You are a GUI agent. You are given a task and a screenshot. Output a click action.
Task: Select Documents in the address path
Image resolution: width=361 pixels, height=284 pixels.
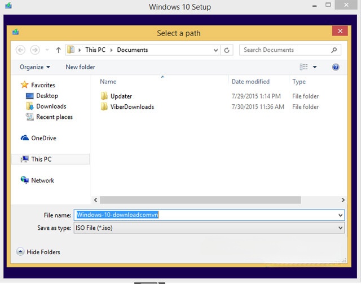tap(133, 50)
